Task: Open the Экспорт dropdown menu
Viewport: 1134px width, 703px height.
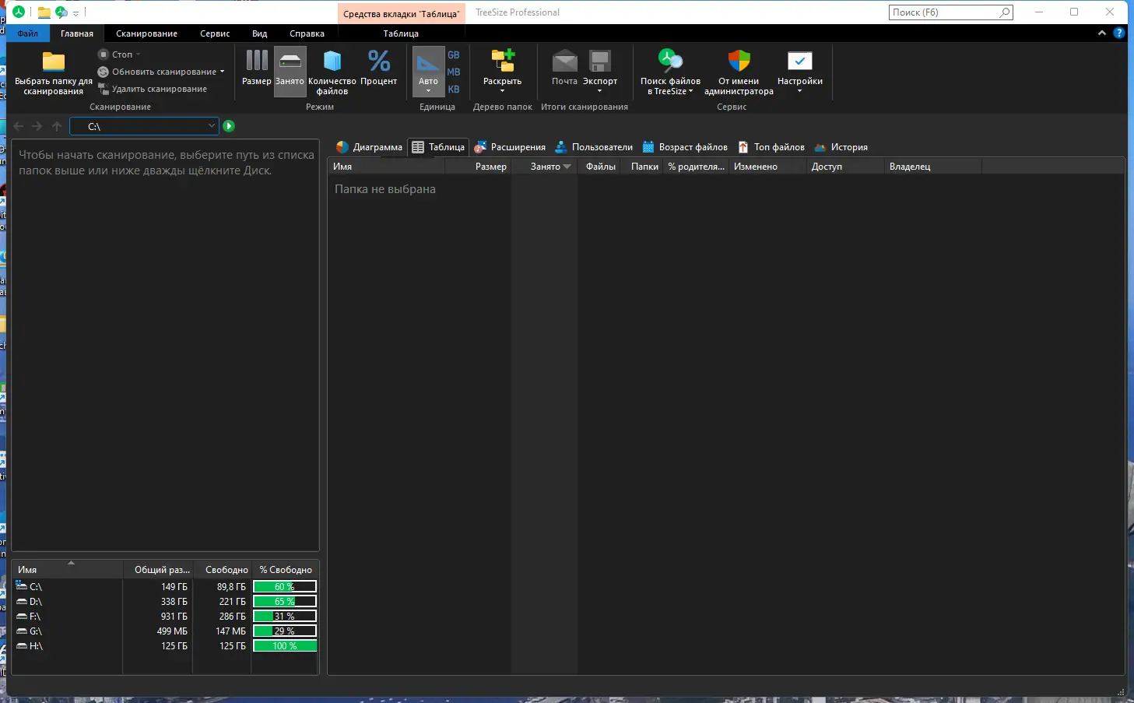Action: click(x=599, y=72)
